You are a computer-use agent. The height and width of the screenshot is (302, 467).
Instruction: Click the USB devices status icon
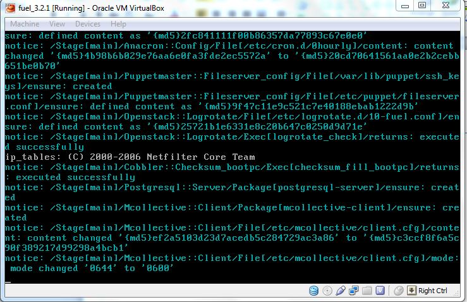(341, 291)
